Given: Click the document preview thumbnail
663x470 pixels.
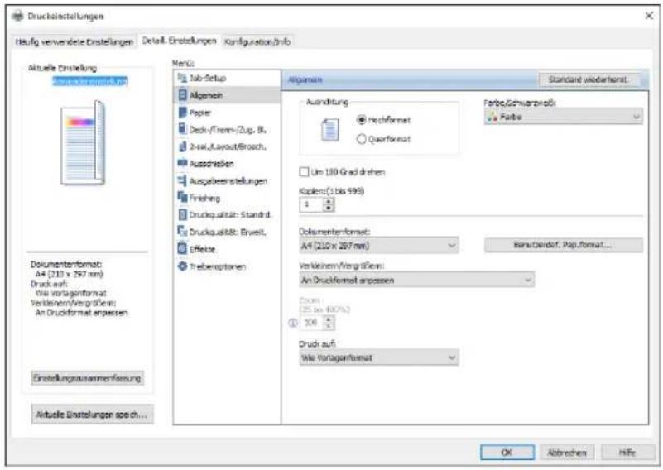Looking at the screenshot, I should 83,142.
